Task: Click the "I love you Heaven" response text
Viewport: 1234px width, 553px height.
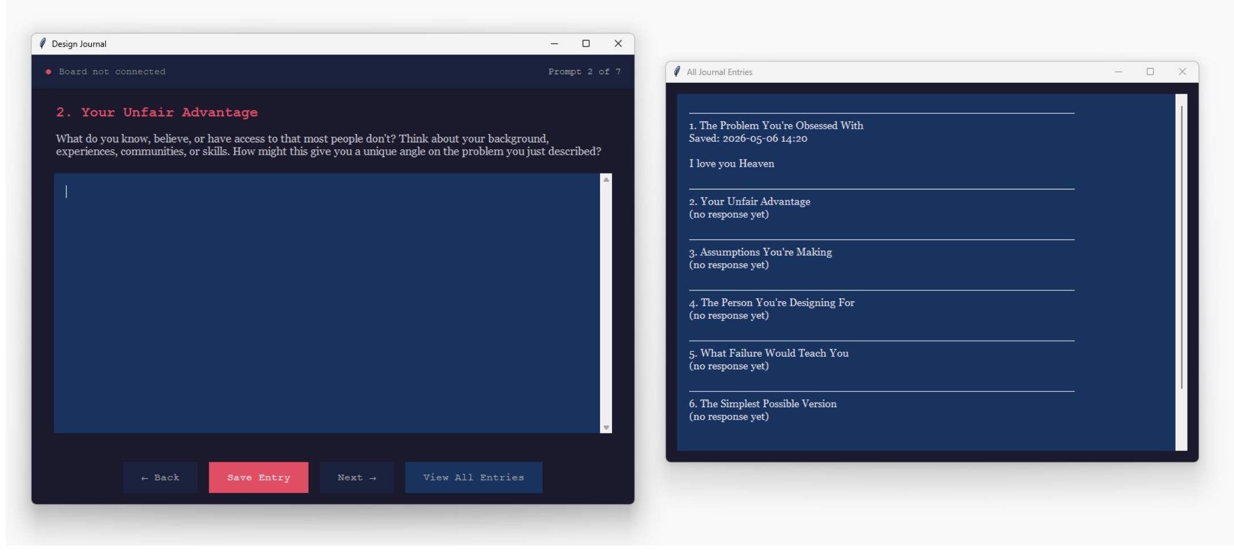Action: (732, 163)
